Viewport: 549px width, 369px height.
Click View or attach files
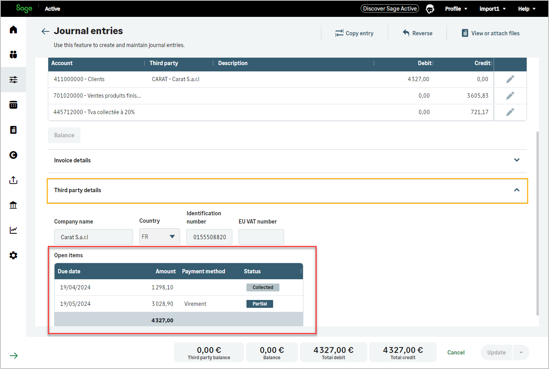point(491,33)
